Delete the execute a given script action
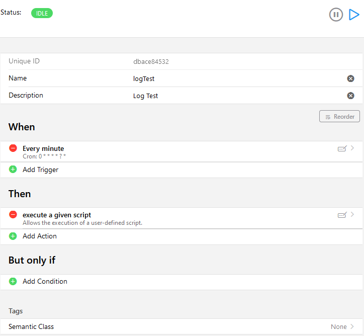The height and width of the screenshot is (336, 364). 13,215
